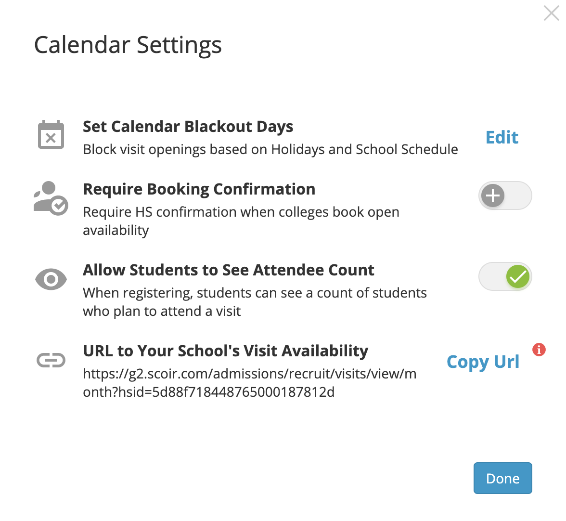
Task: Copy the school's visit availability URL
Action: pos(483,362)
